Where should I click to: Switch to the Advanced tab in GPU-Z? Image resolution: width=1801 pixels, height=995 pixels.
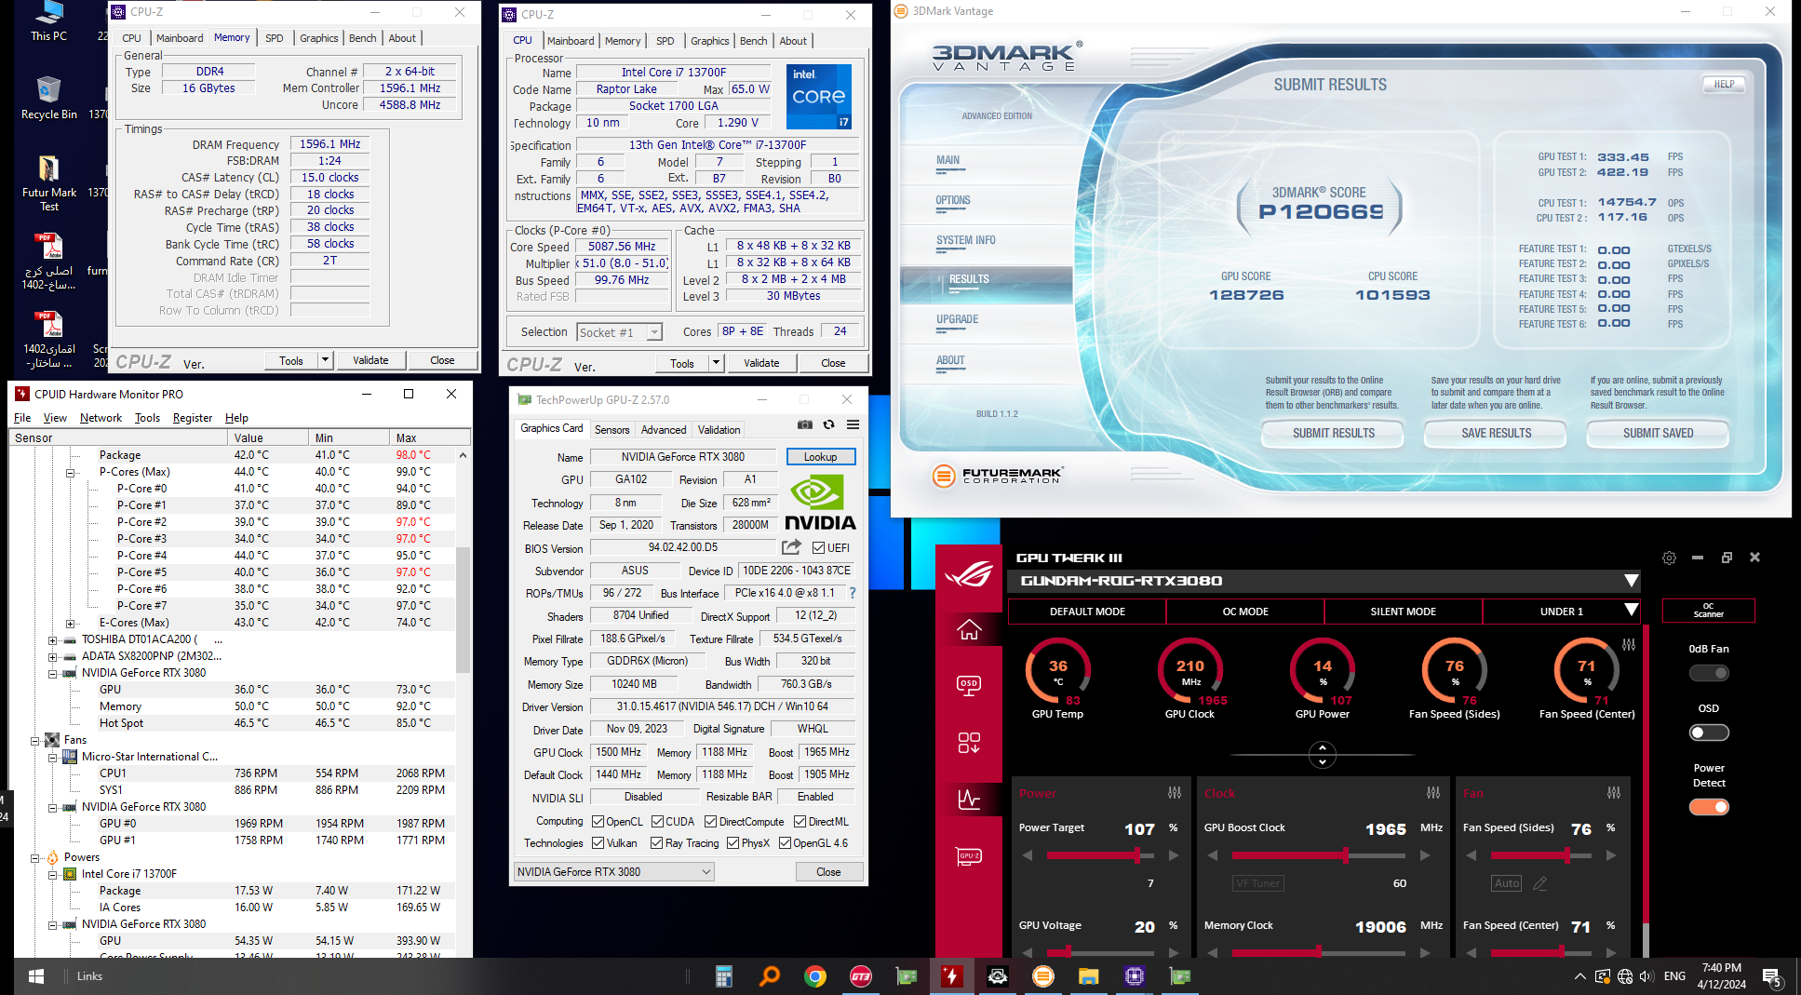pyautogui.click(x=664, y=430)
